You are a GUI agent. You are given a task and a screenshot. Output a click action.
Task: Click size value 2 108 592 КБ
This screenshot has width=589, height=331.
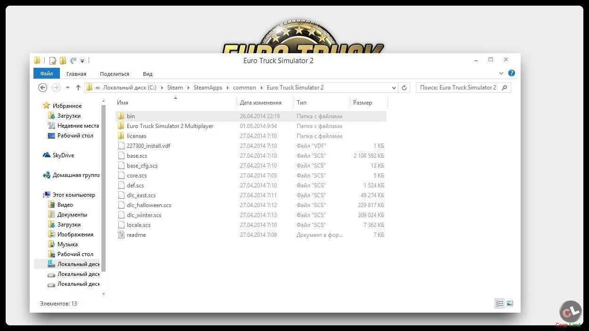click(369, 156)
